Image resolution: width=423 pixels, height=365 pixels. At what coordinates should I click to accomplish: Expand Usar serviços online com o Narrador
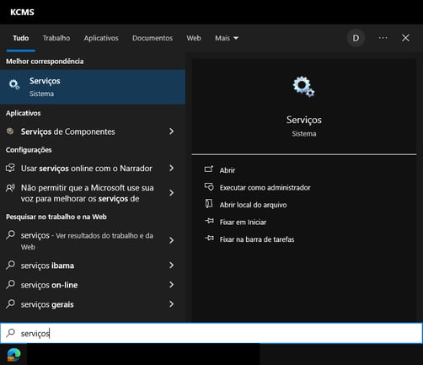[171, 168]
